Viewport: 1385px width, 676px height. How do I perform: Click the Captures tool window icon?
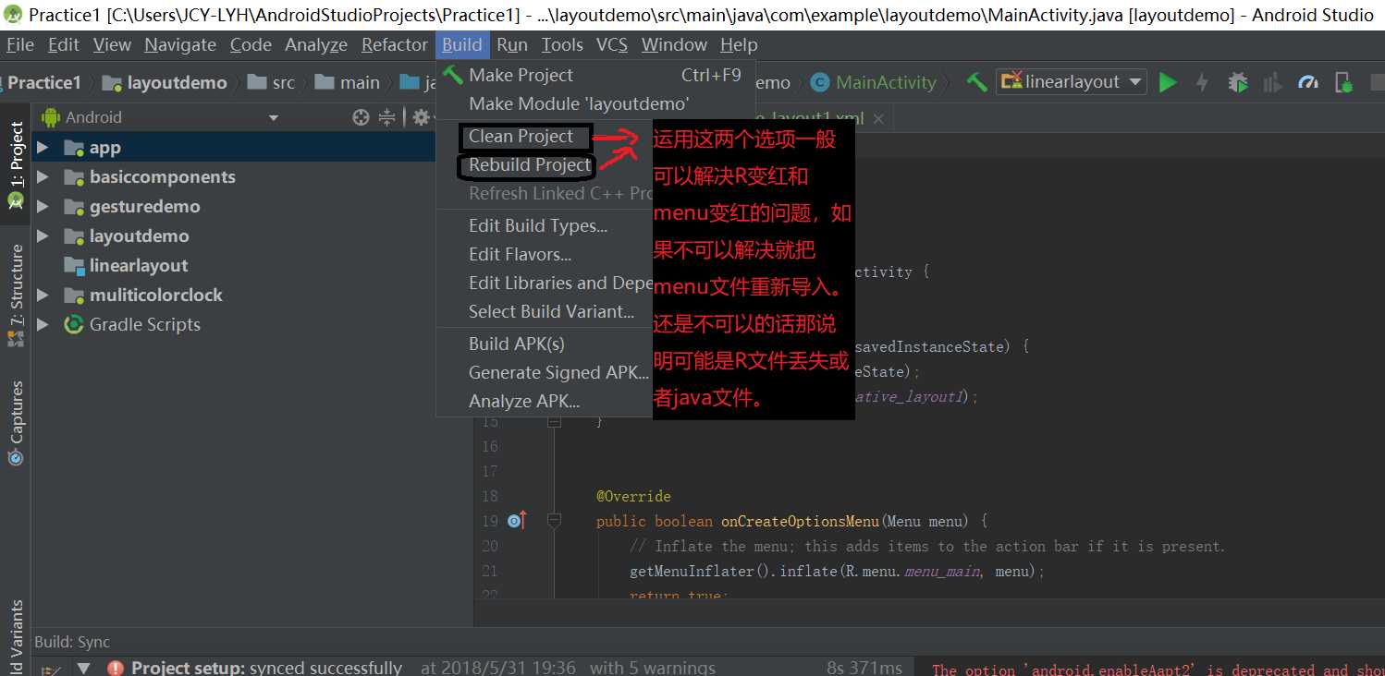pos(16,458)
